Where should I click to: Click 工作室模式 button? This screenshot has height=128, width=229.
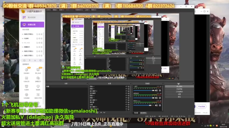pyautogui.click(x=179, y=92)
